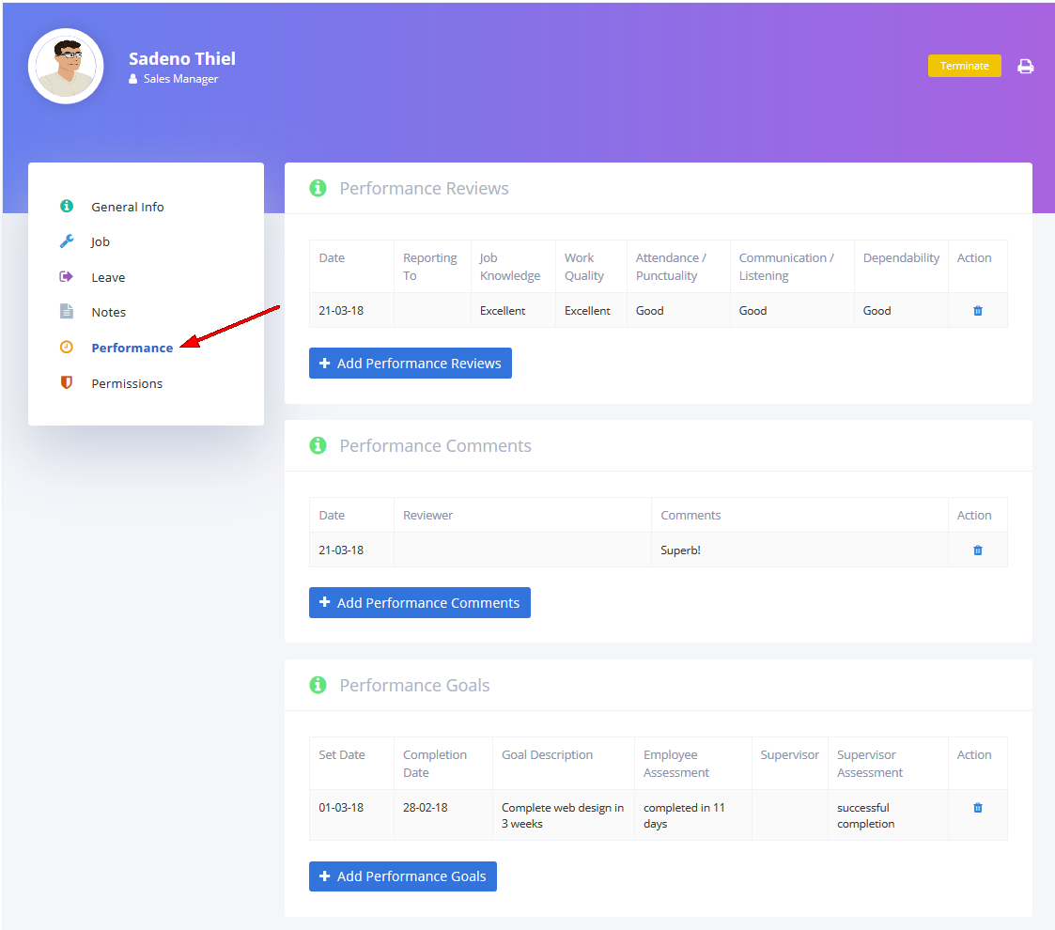Screen dimensions: 1055x930
Task: Open the Leave section
Action: click(108, 277)
